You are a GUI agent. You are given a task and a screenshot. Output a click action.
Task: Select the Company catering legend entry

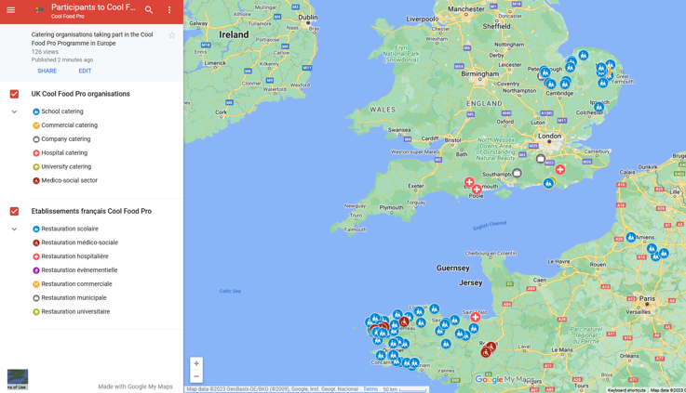[x=61, y=139]
